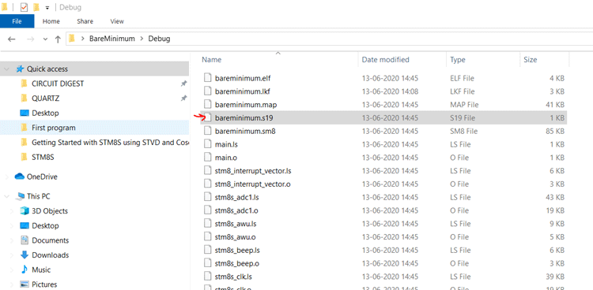Go up one folder level arrow
This screenshot has height=290, width=593.
58,39
